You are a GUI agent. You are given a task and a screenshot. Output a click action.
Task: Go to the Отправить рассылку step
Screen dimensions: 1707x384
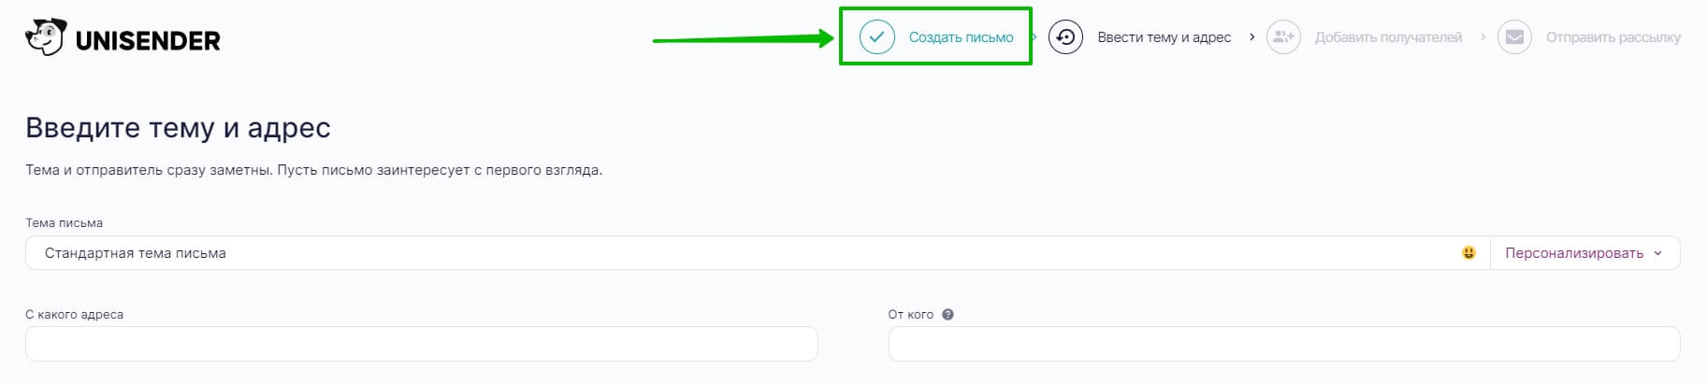coord(1613,37)
